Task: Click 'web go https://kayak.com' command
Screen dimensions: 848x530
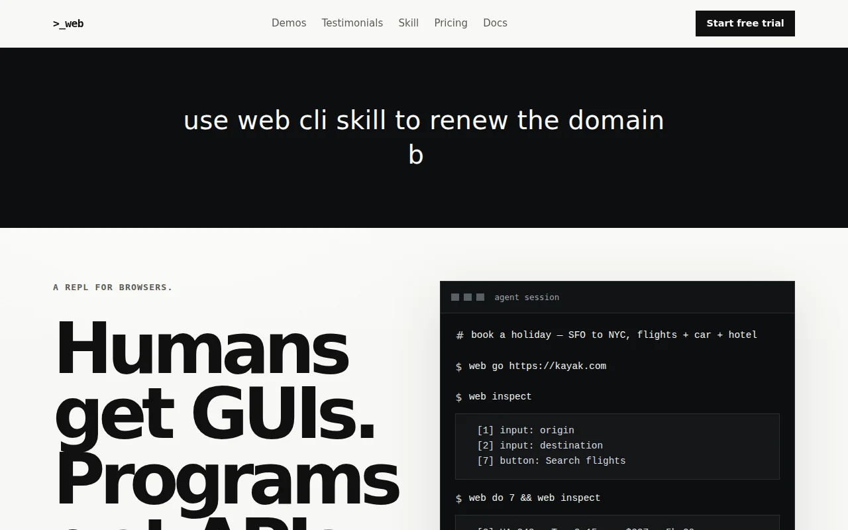Action: (531, 366)
